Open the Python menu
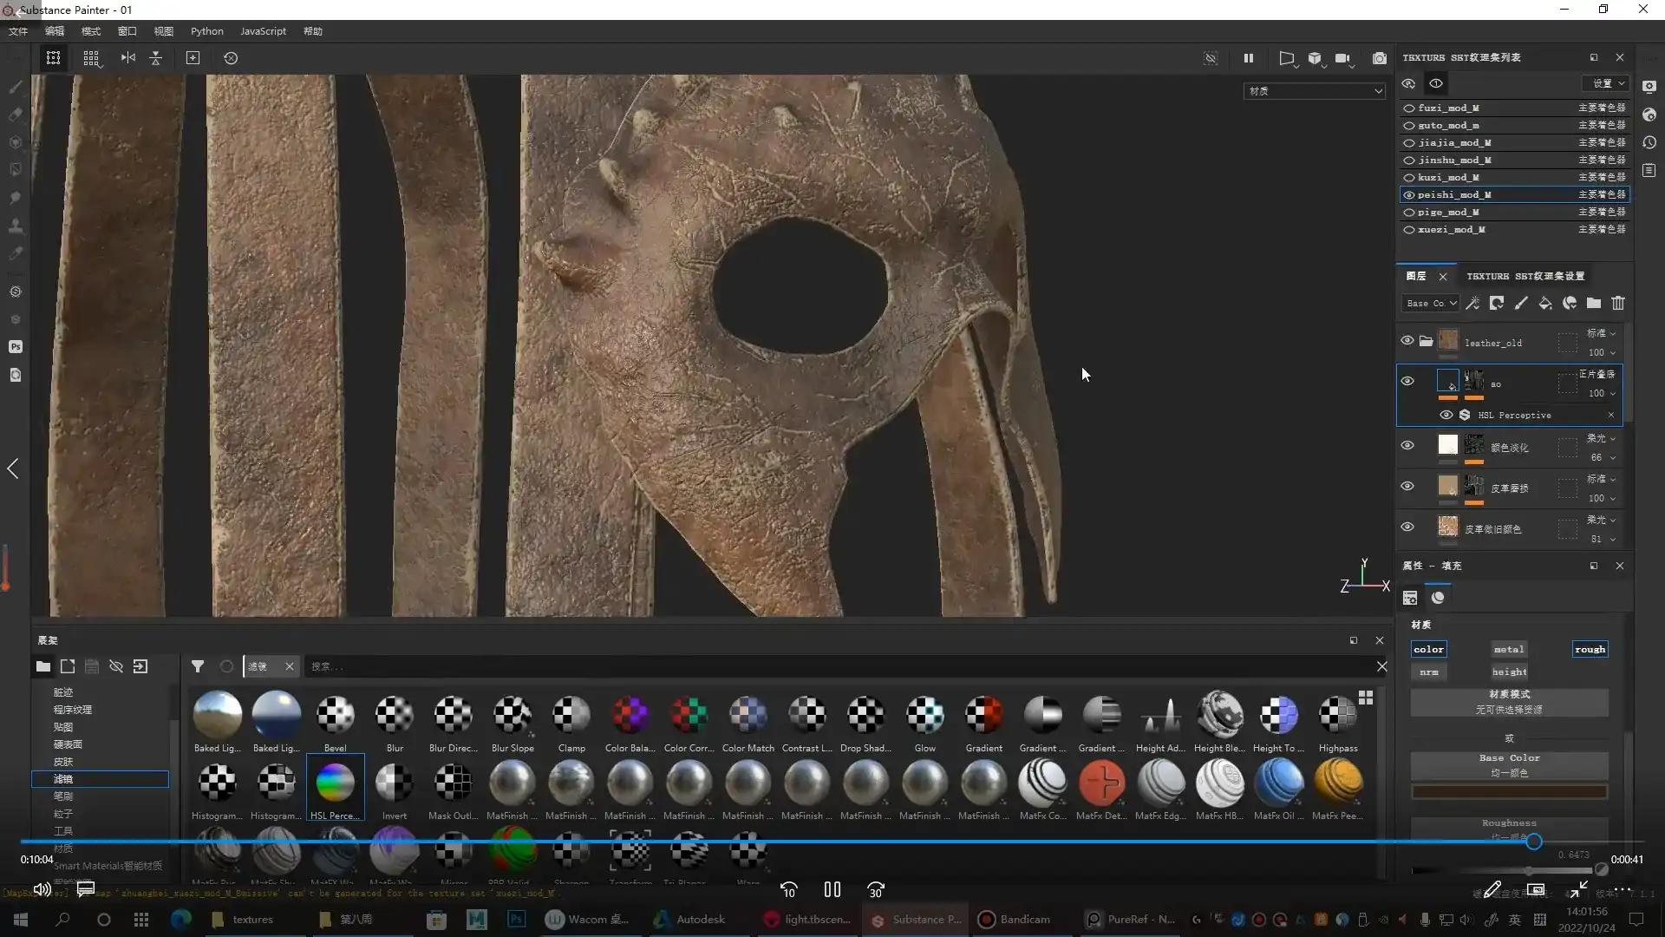The height and width of the screenshot is (937, 1665). (x=206, y=31)
